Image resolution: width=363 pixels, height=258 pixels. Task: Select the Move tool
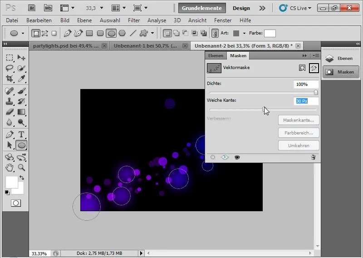click(21, 57)
